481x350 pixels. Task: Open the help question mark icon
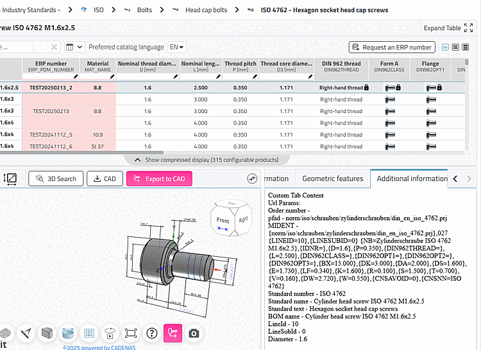(x=152, y=333)
